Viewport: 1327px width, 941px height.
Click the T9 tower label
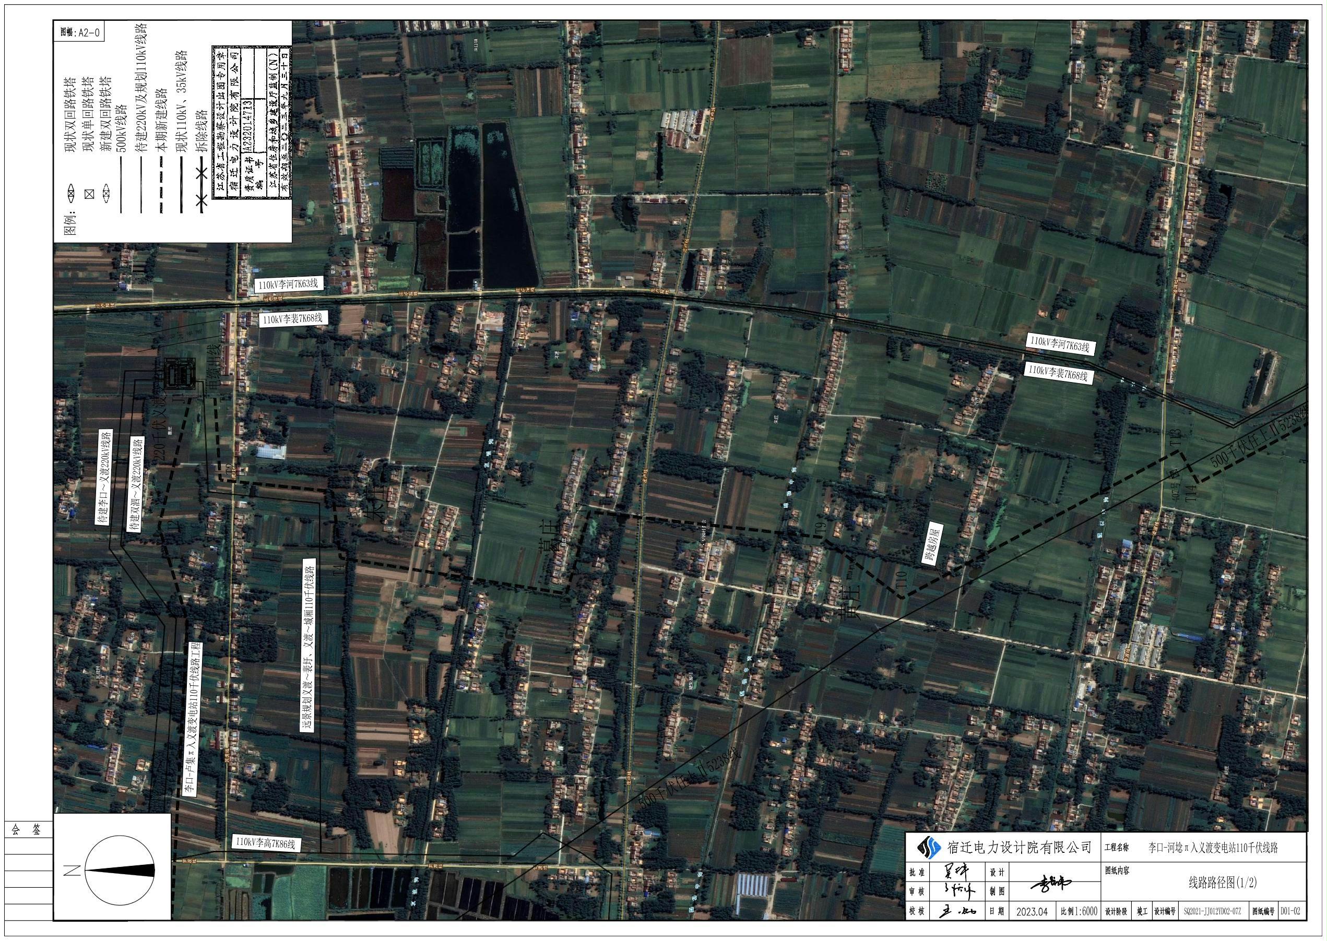(821, 527)
